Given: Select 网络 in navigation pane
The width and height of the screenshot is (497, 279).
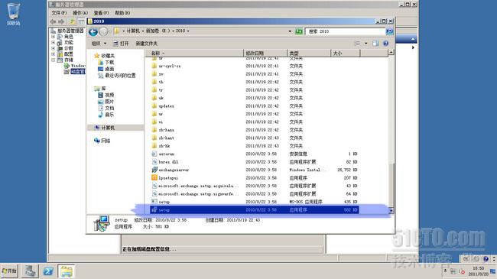Looking at the screenshot, I should tap(106, 141).
